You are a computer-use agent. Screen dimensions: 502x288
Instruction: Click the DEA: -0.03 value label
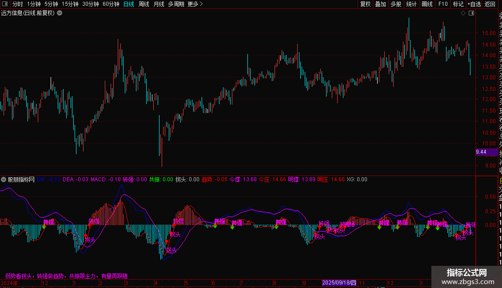tap(76, 179)
